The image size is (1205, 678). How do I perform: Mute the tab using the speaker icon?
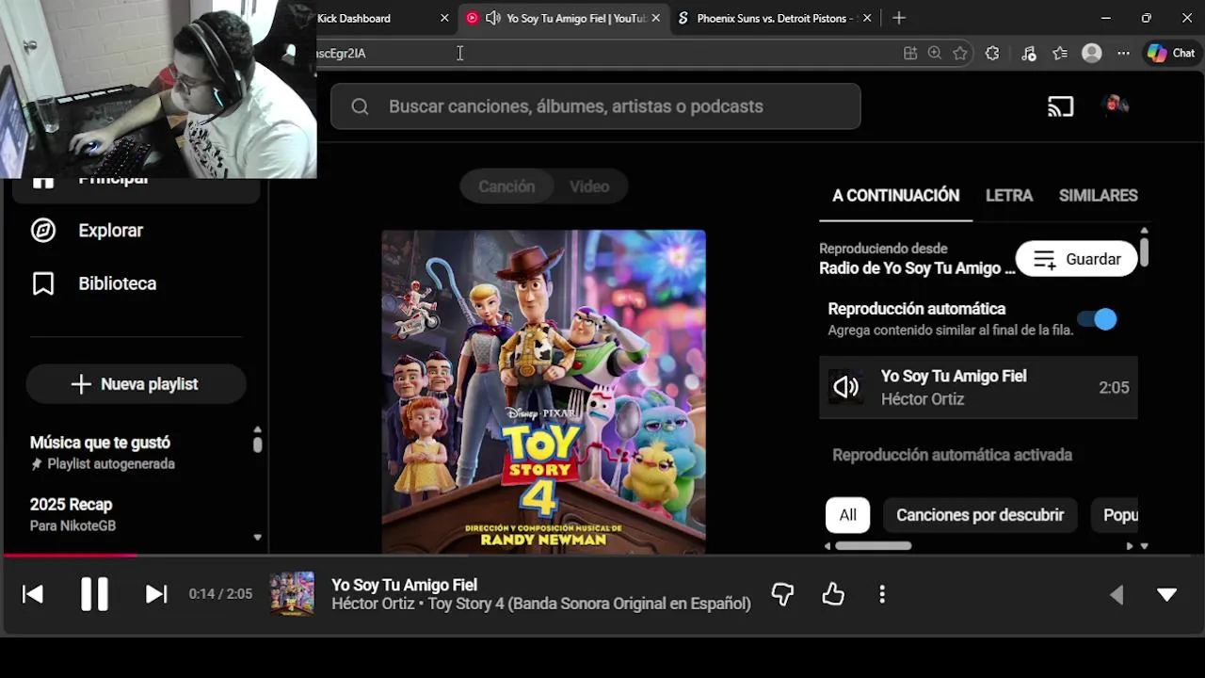(x=493, y=18)
